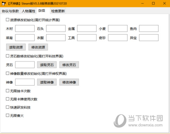Close the trainer window
The image size is (170, 134).
165,3
